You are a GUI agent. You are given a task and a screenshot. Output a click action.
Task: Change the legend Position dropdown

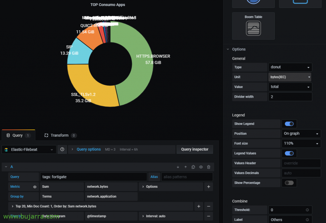point(301,134)
